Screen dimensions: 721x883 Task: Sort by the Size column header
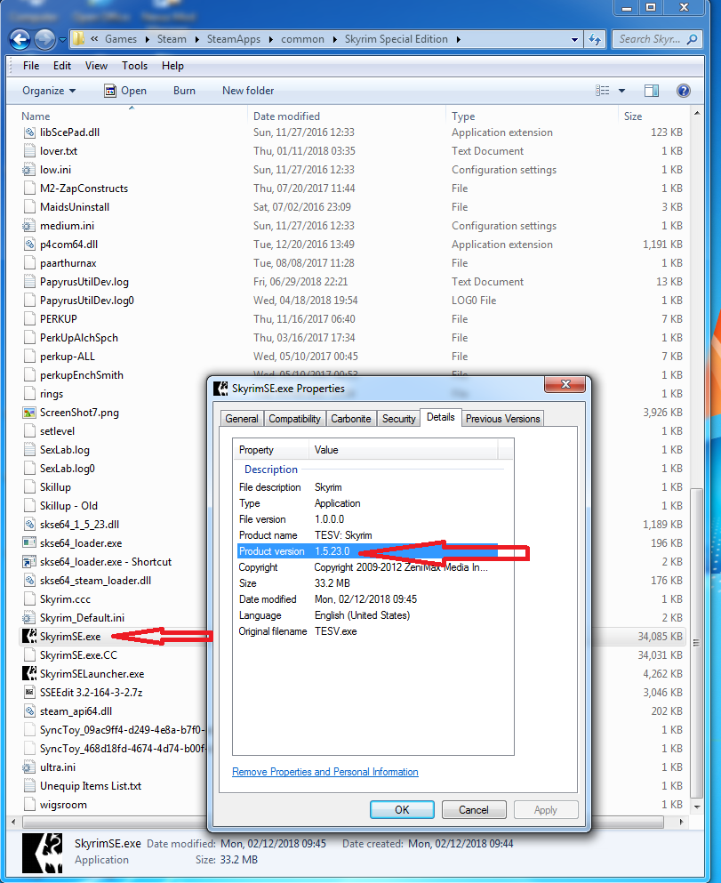(633, 116)
